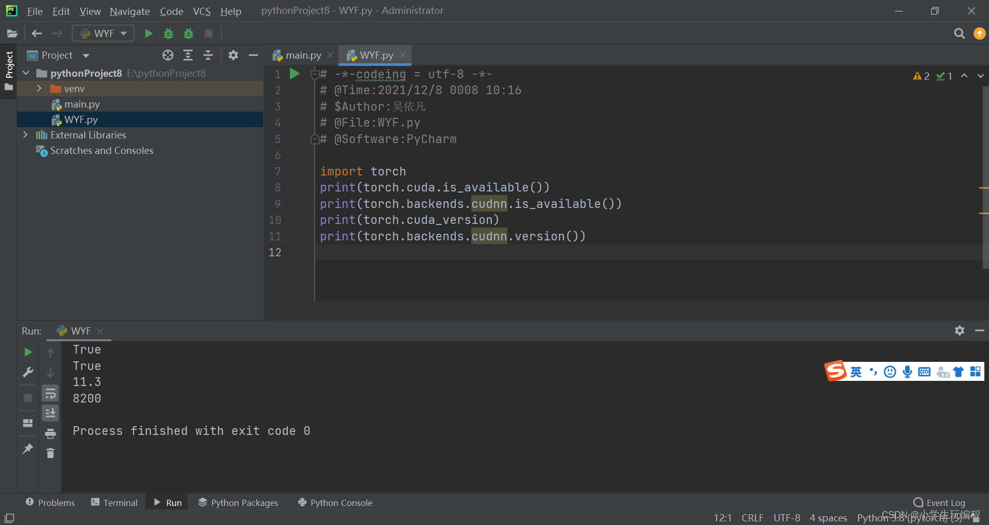Close the main.py editor tab
989x525 pixels.
click(330, 55)
